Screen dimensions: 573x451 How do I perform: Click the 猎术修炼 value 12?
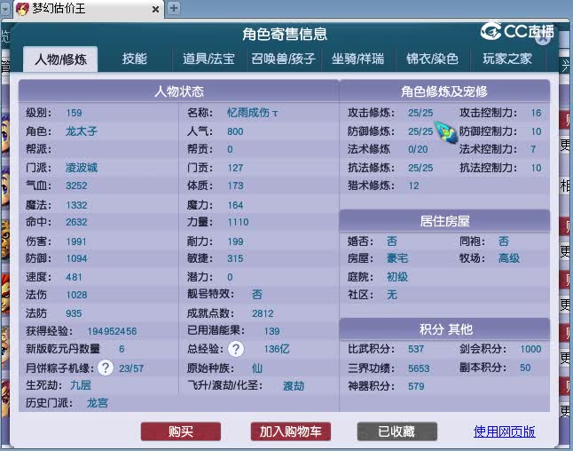coord(413,186)
